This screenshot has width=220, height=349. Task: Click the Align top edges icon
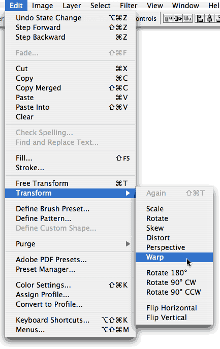168,19
